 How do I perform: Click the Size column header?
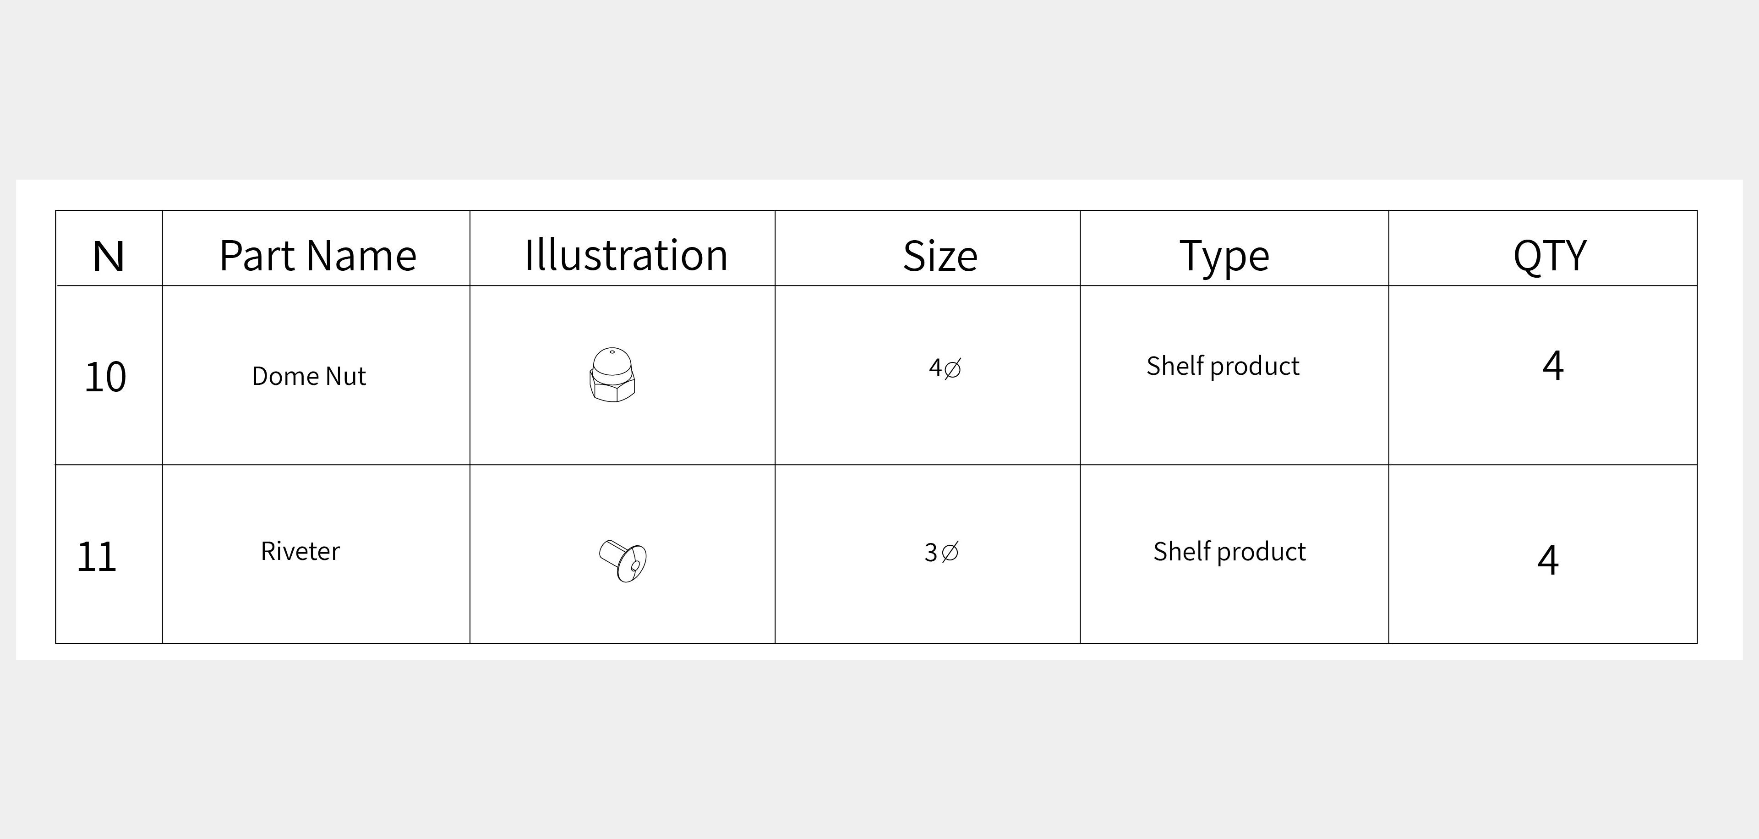click(x=940, y=256)
